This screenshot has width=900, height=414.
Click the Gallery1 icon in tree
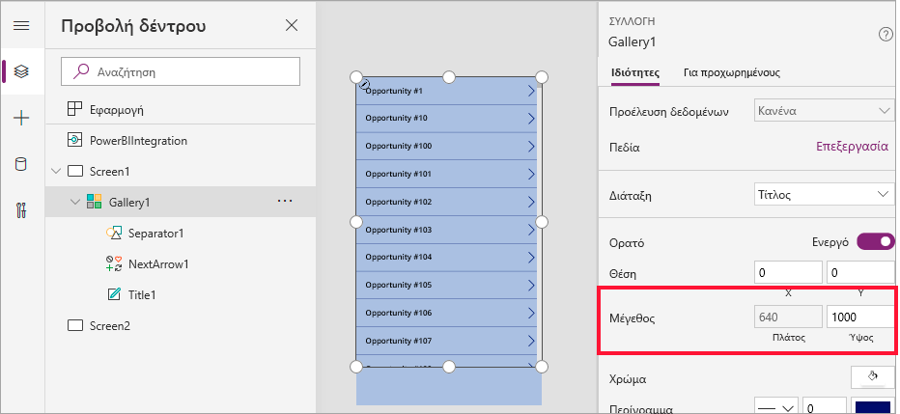[x=94, y=202]
